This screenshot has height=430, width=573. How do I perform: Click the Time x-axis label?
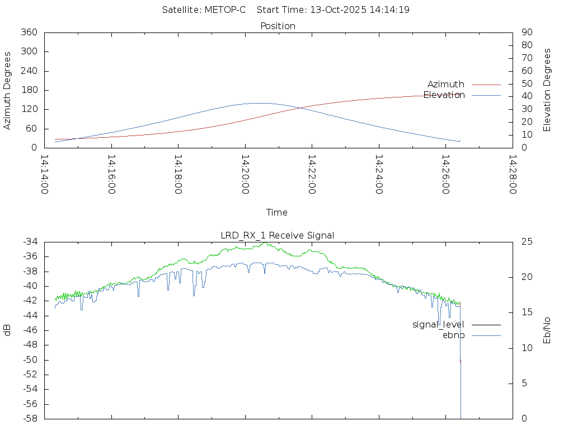[x=277, y=212]
